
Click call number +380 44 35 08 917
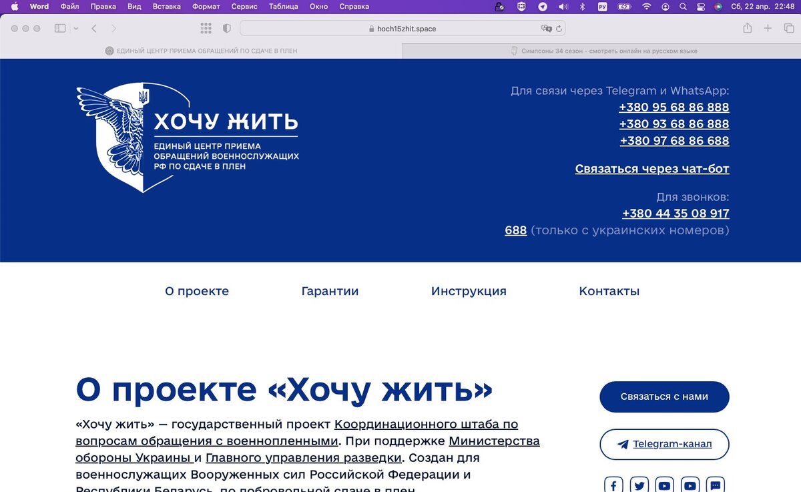tap(676, 214)
